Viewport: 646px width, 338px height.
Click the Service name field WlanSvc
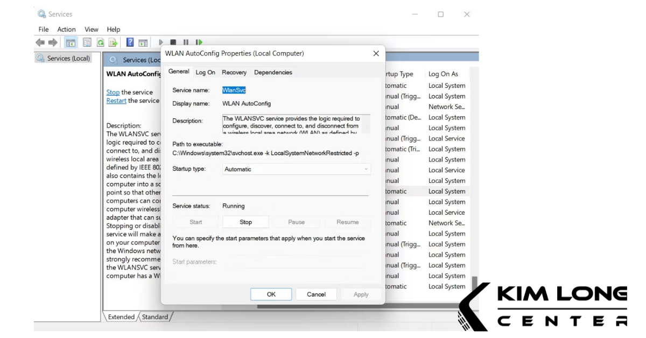tap(234, 90)
